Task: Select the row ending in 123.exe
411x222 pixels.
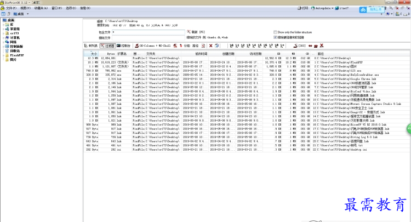Action: pyautogui.click(x=247, y=71)
